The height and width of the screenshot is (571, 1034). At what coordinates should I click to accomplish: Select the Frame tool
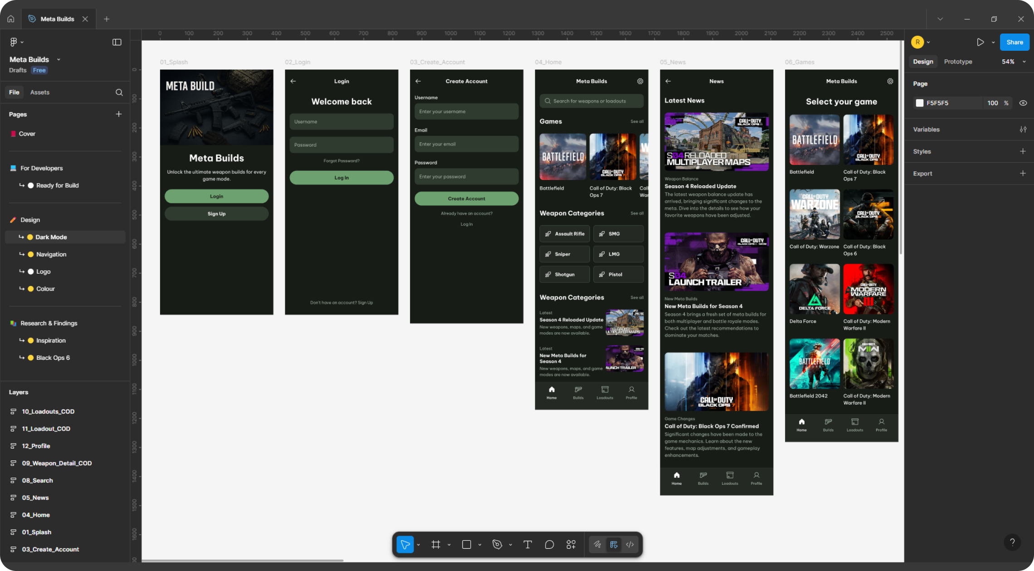pos(436,544)
